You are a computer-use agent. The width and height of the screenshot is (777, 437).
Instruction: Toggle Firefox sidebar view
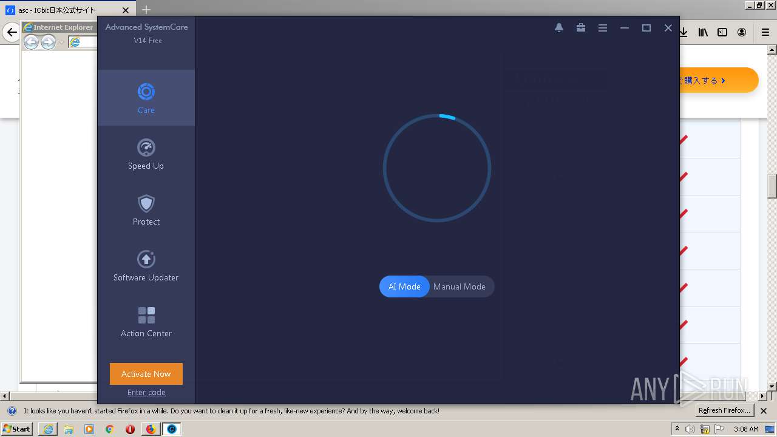(x=722, y=32)
